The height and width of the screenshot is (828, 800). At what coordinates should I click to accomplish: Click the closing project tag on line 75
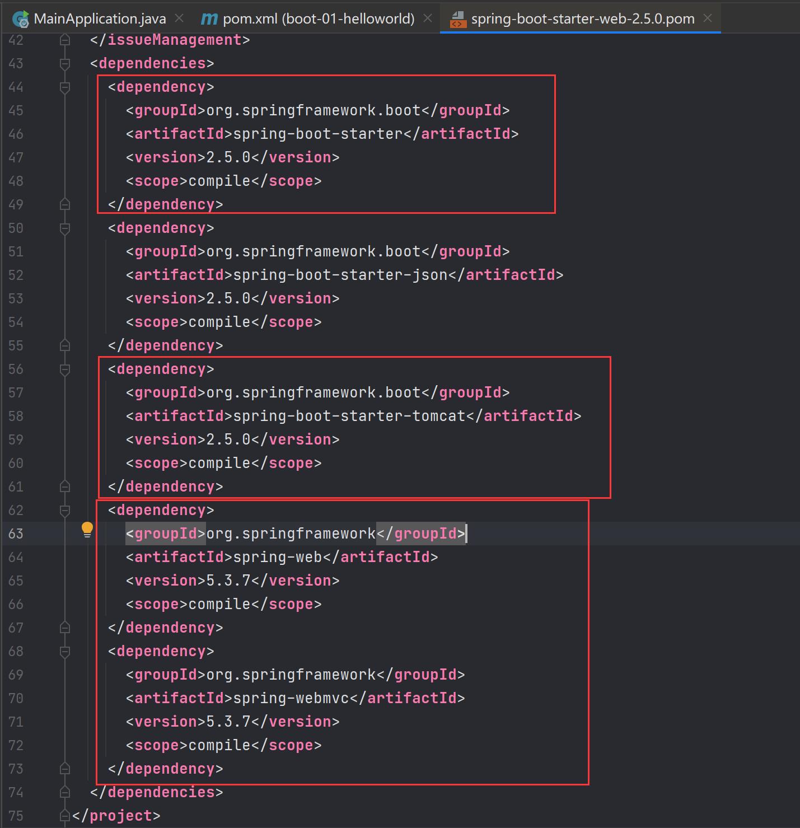pyautogui.click(x=116, y=816)
